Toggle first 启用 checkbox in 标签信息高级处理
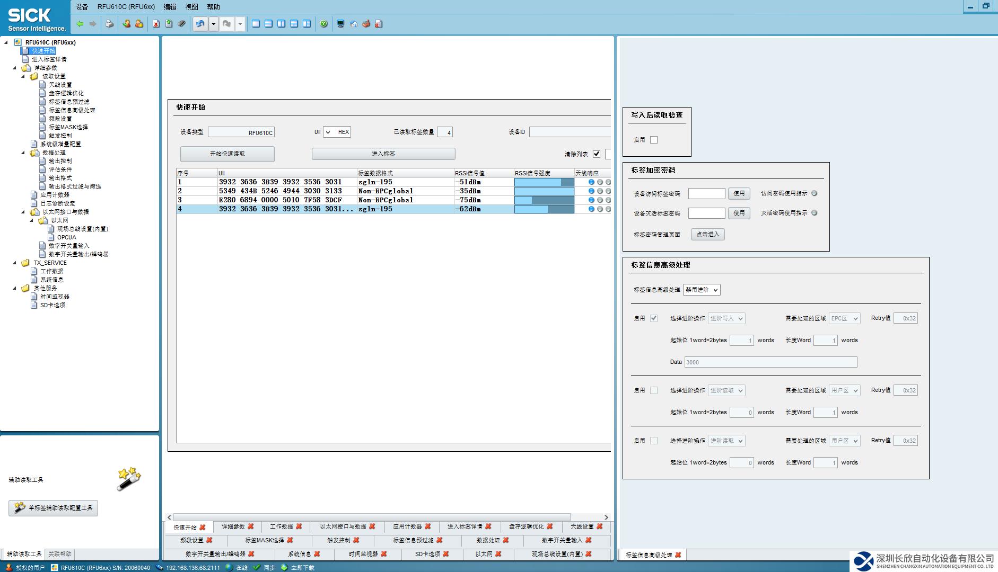The width and height of the screenshot is (998, 572). 654,318
